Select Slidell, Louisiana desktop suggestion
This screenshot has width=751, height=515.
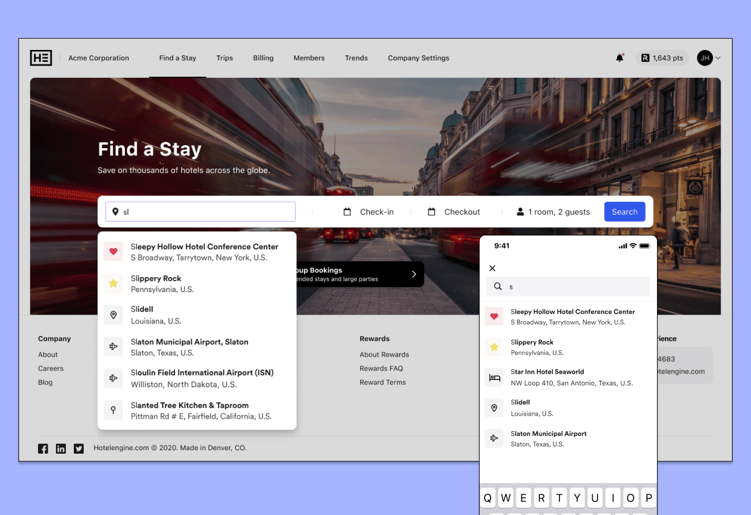[x=197, y=315]
